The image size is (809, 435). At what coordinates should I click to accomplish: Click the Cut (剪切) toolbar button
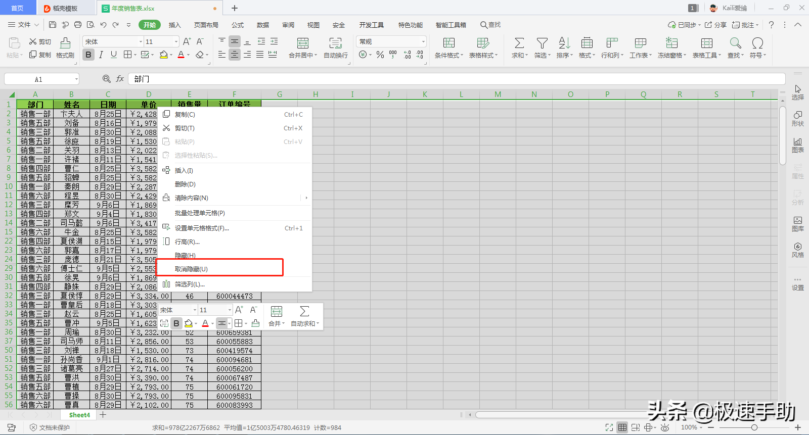[40, 41]
